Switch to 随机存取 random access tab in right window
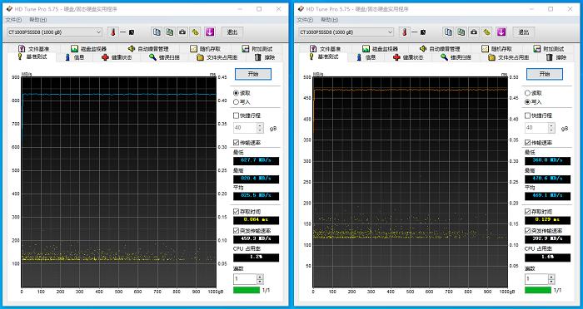 point(496,49)
